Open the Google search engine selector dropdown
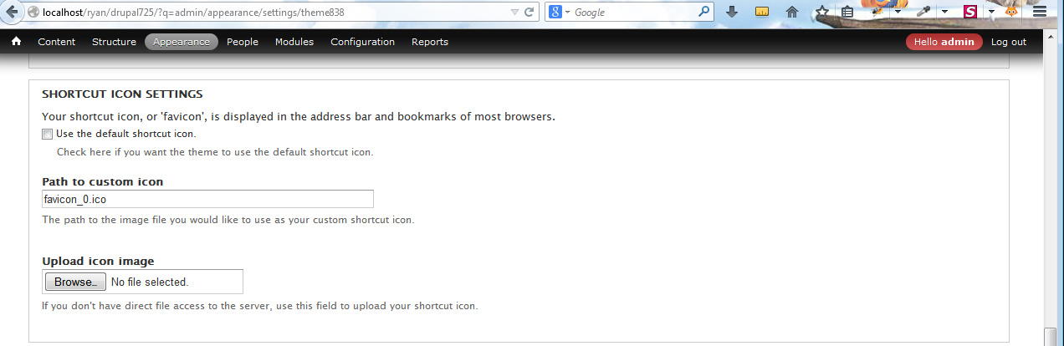This screenshot has height=346, width=1064. pyautogui.click(x=560, y=13)
